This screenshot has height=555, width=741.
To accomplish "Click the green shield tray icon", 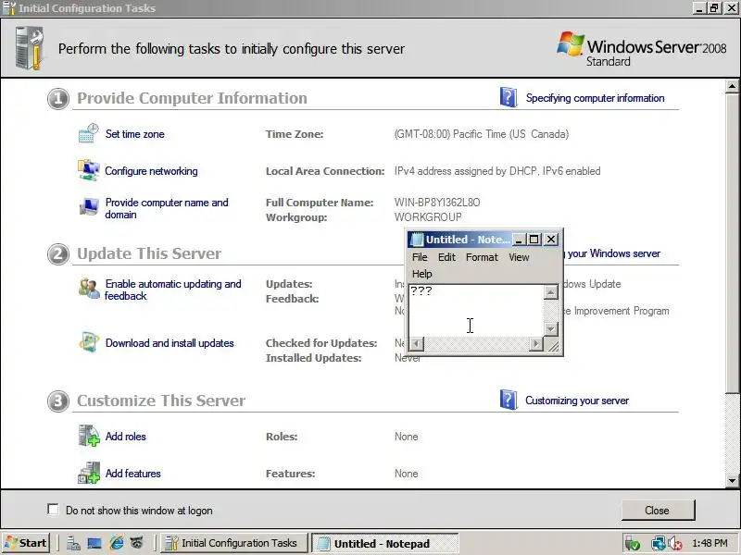I will [632, 544].
